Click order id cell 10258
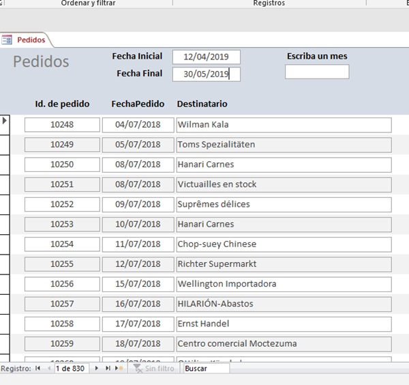 click(62, 324)
